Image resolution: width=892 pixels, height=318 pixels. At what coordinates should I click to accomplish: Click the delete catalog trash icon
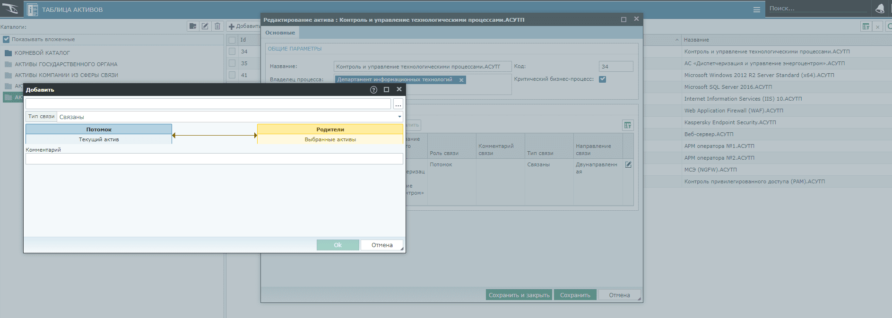pos(217,26)
